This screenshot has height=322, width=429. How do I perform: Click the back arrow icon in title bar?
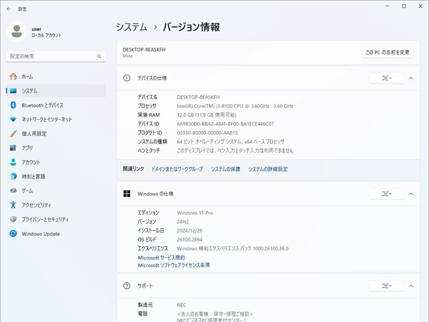tap(9, 9)
